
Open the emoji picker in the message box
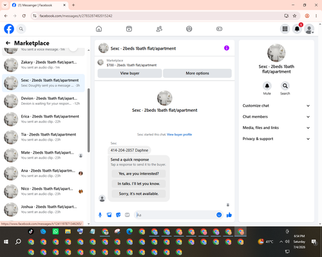coord(219,215)
